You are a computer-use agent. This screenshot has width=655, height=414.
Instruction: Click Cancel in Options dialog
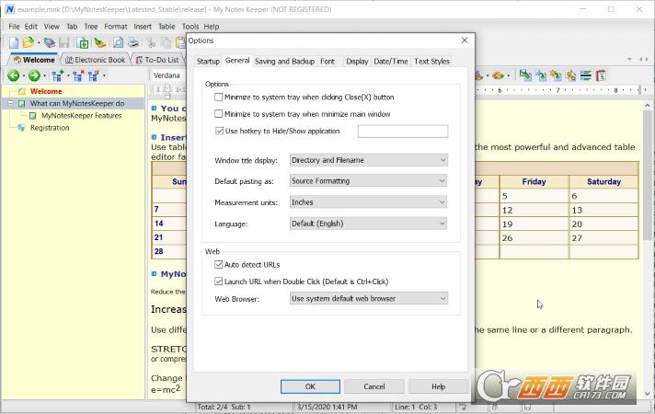[x=374, y=386]
